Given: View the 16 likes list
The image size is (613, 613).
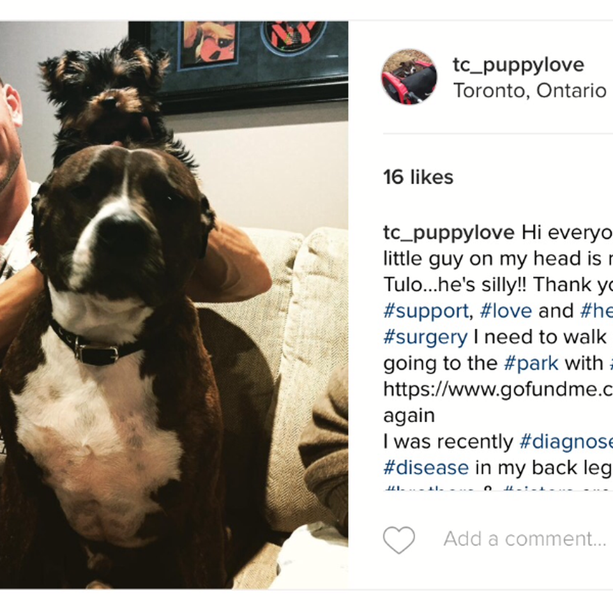Looking at the screenshot, I should tap(418, 177).
